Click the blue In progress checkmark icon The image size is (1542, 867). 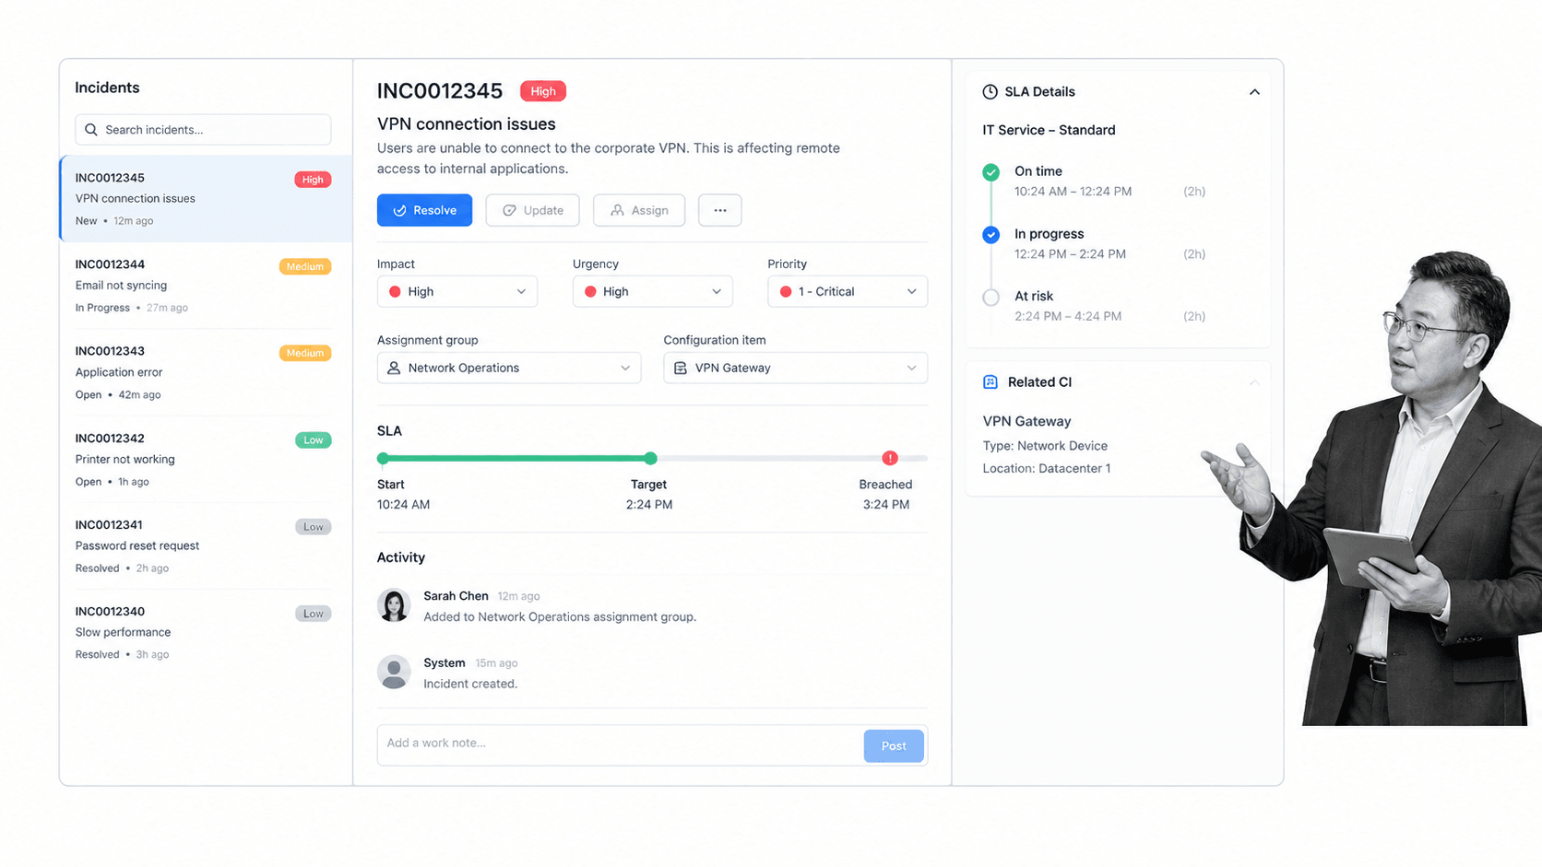[x=990, y=235]
